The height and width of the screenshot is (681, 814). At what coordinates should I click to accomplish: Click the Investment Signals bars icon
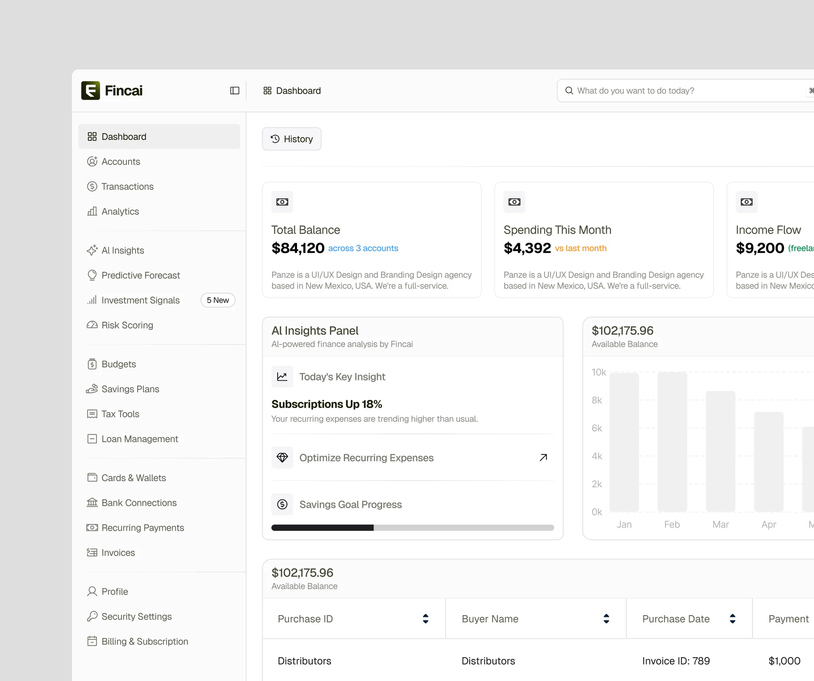(92, 300)
